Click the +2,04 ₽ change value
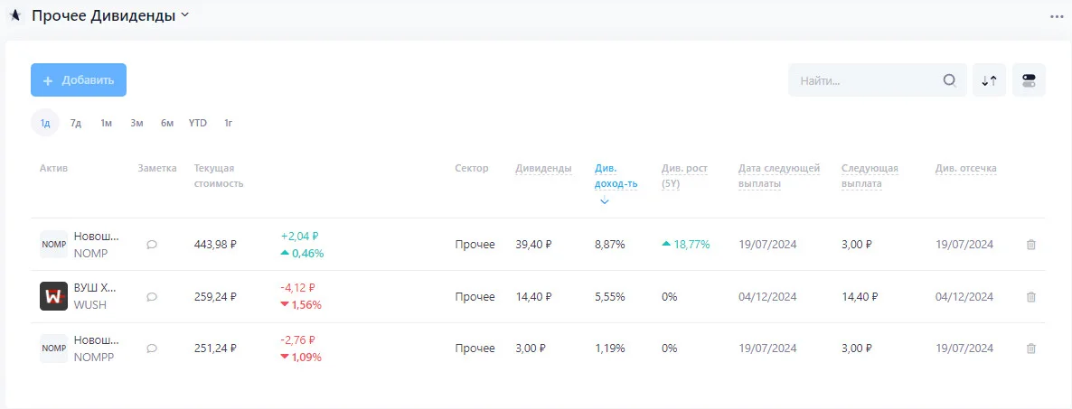Viewport: 1072px width, 409px height. pos(299,237)
